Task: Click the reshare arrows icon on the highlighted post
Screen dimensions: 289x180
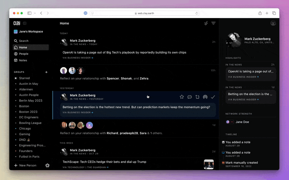Action: tap(197, 97)
